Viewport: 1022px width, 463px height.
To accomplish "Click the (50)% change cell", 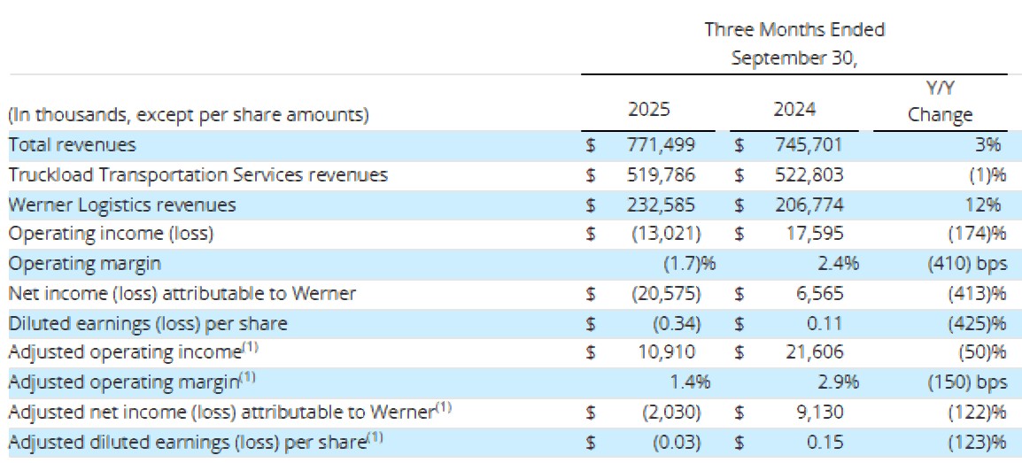I will coord(981,352).
